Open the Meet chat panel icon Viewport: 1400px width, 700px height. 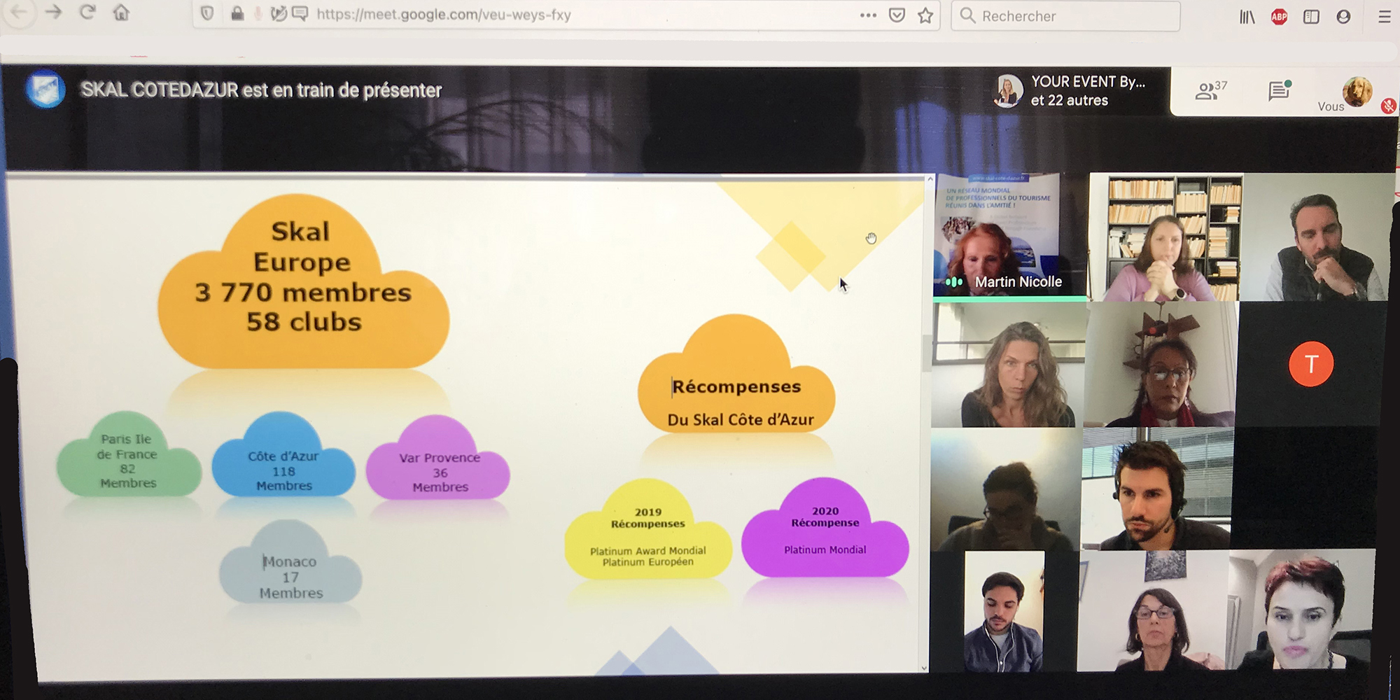pos(1279,90)
